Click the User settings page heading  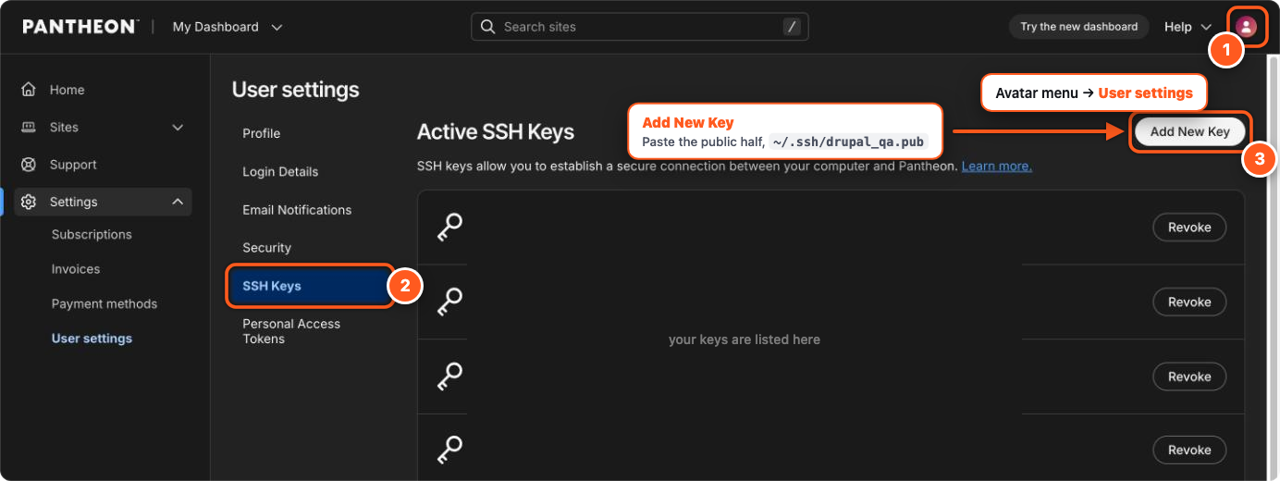(296, 90)
